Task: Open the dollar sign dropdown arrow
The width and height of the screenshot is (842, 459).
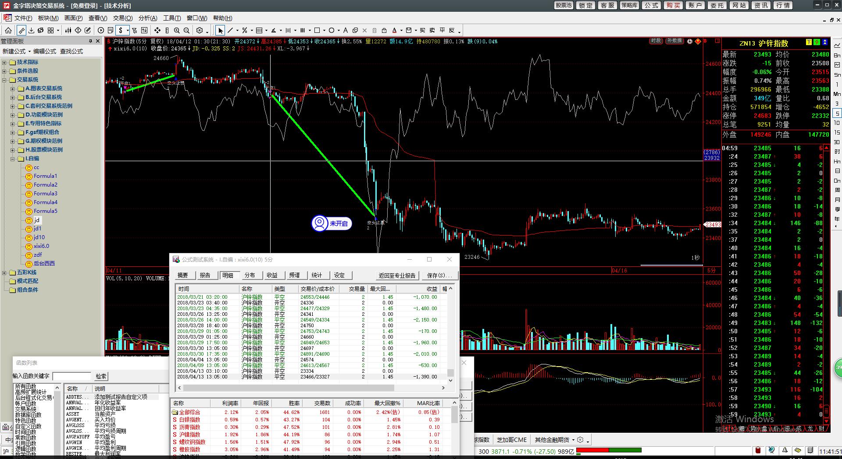Action: coord(128,31)
